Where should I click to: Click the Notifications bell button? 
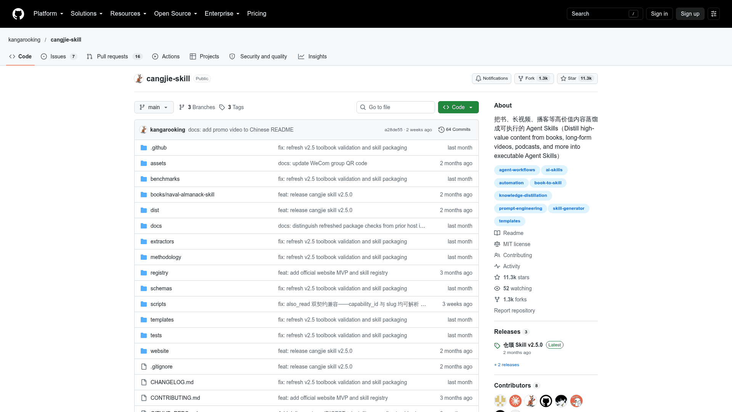pos(491,79)
